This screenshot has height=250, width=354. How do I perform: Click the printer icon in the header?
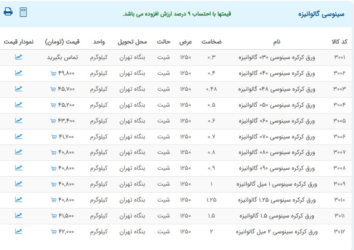(8, 12)
